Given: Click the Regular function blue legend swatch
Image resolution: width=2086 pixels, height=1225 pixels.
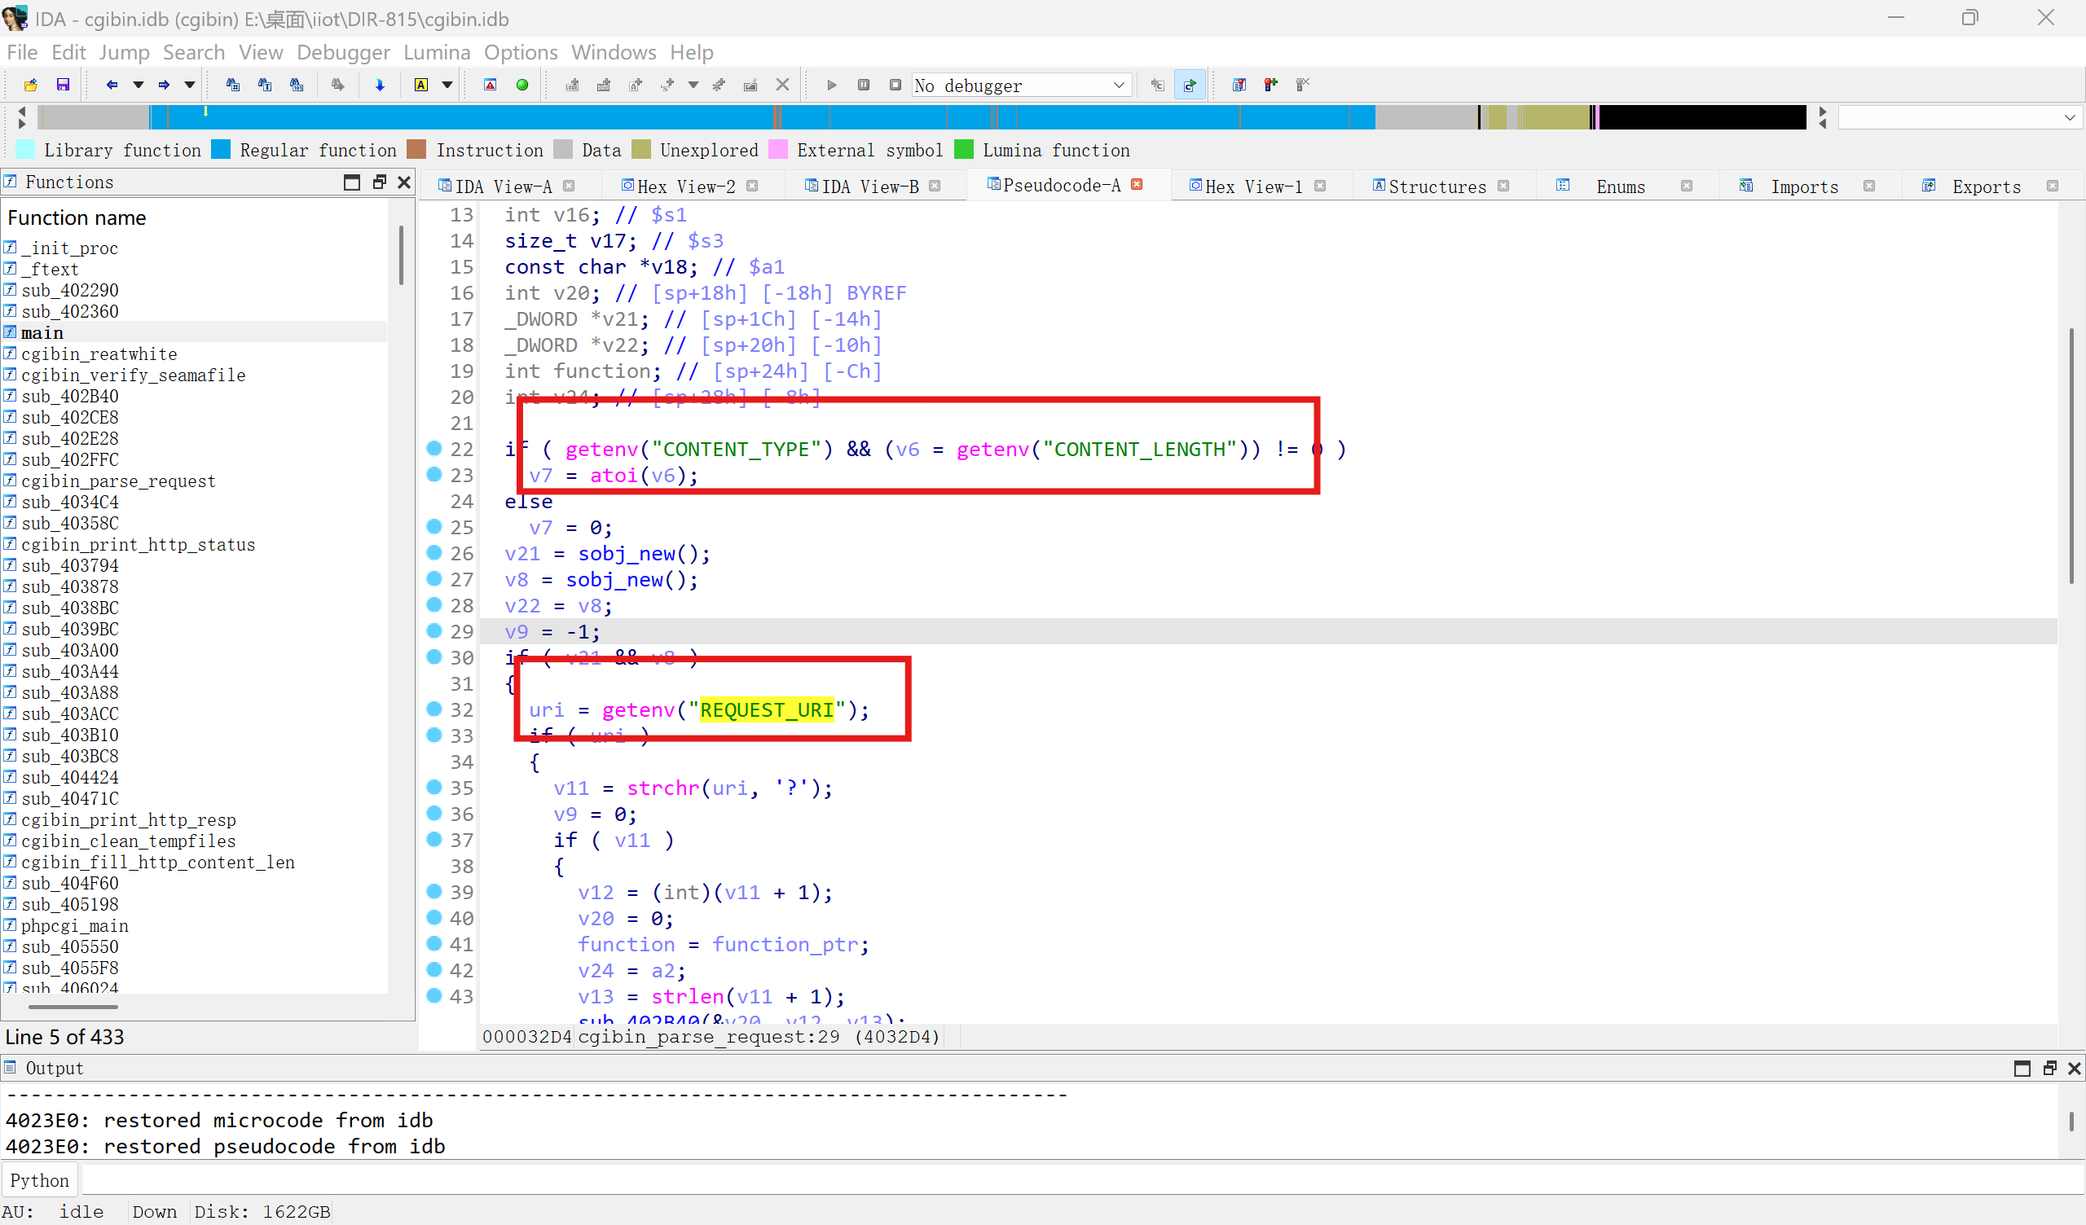Looking at the screenshot, I should 220,150.
